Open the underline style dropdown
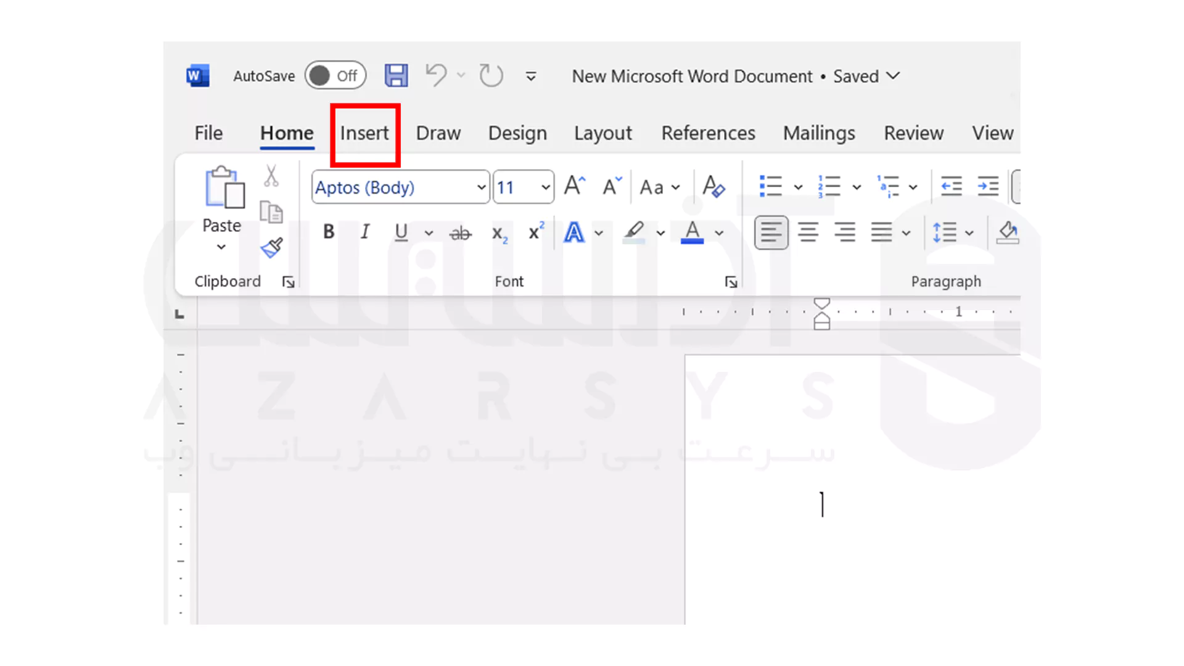The image size is (1184, 666). (429, 233)
